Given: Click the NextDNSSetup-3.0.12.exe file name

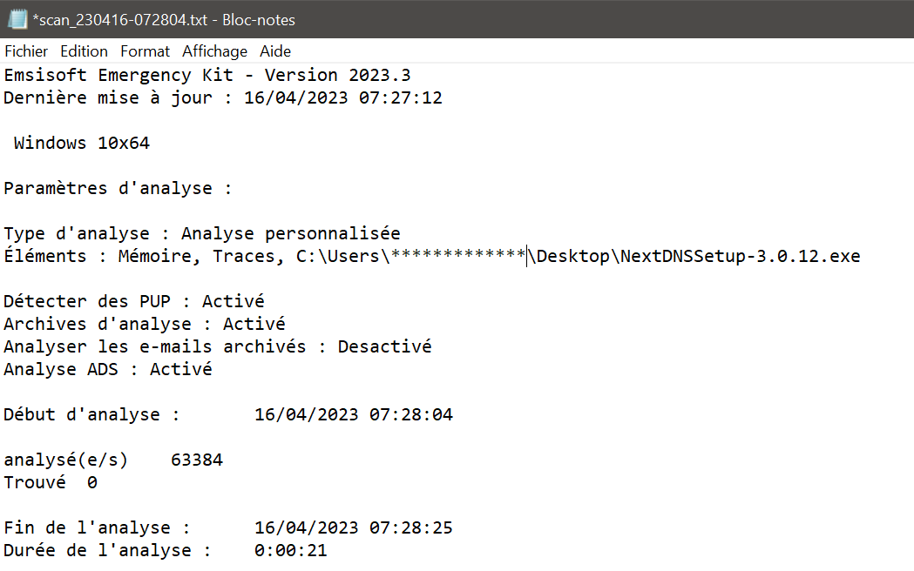Looking at the screenshot, I should (740, 256).
